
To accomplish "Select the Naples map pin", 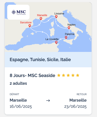I will tap(69, 28).
